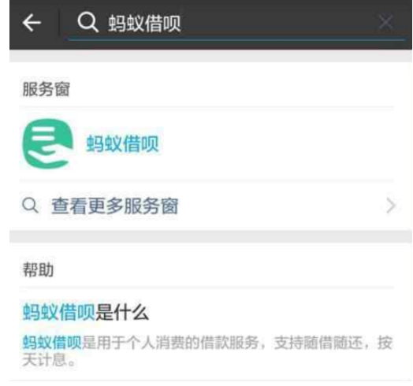Tap magnifier icon beside 查看更多服务窗
This screenshot has width=413, height=386.
30,205
